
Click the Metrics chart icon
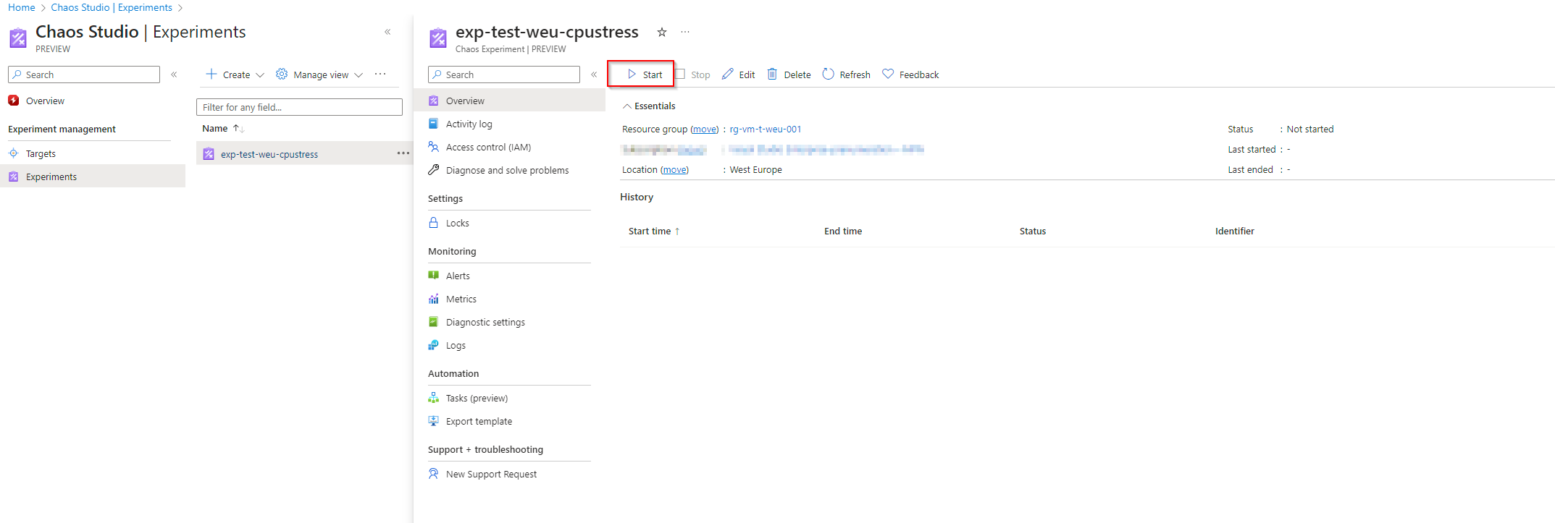coord(433,299)
